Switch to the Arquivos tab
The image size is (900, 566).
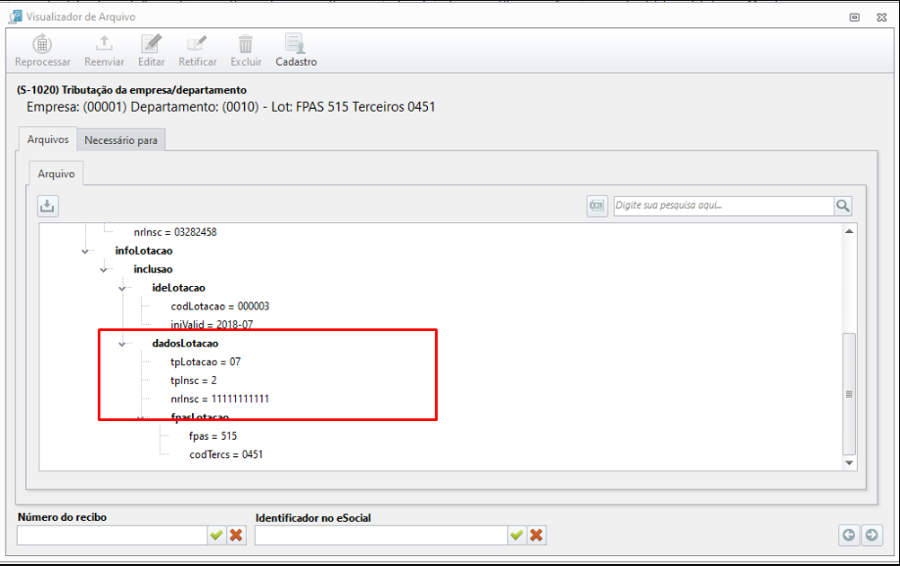point(48,139)
